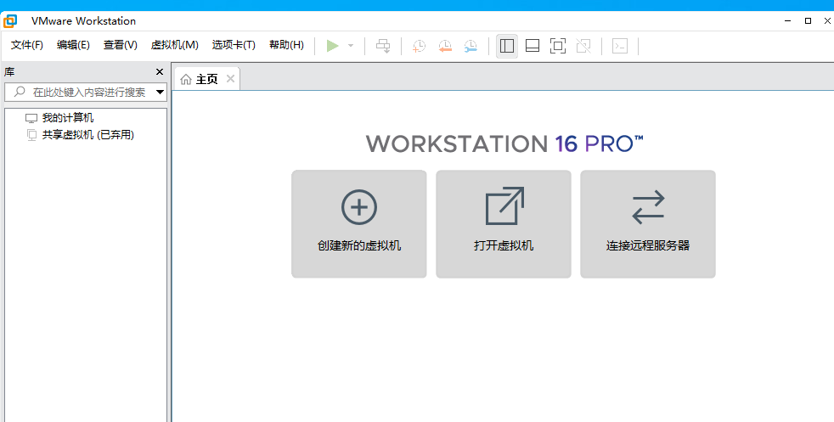This screenshot has height=422, width=834.
Task: Enter full screen mode icon
Action: [x=558, y=46]
